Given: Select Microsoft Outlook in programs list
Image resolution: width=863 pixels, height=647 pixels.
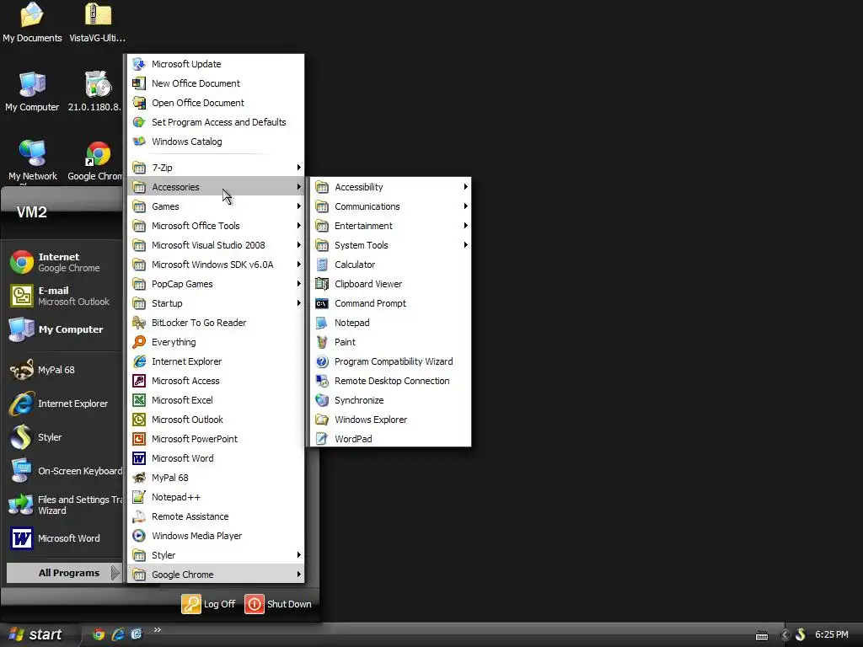Looking at the screenshot, I should coord(216,420).
